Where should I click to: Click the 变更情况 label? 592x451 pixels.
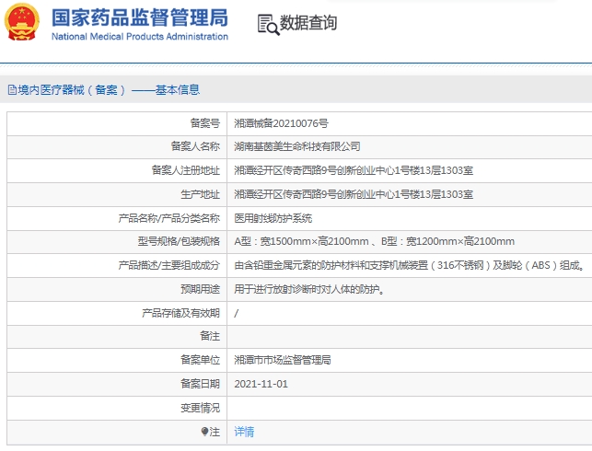[x=200, y=408]
